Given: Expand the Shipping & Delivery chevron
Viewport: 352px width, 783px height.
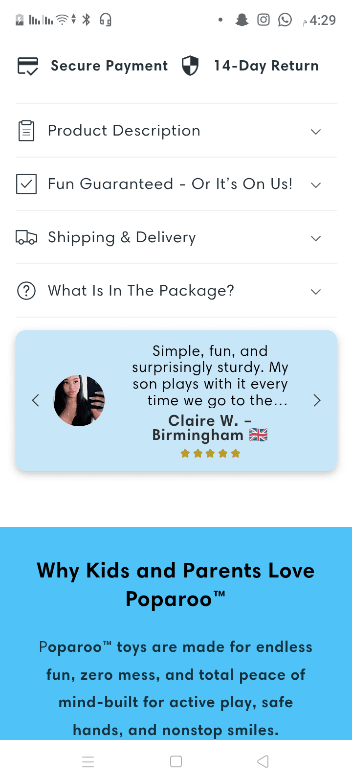Looking at the screenshot, I should point(316,238).
